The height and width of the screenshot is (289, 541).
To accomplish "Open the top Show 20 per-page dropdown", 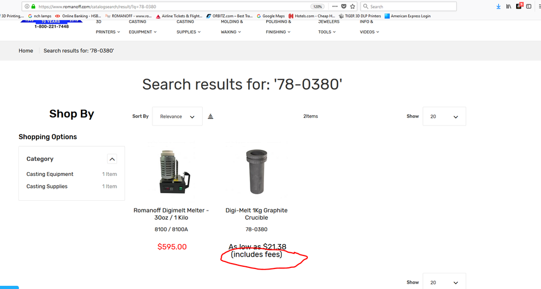I will click(444, 116).
